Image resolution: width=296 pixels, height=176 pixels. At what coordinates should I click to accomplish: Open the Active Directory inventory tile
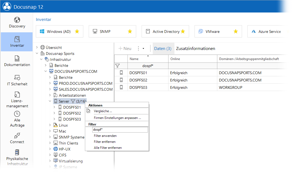coord(165,32)
